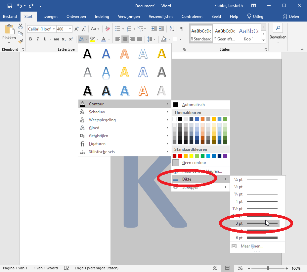
Task: Apply the Kop 1 style
Action: 249,33
